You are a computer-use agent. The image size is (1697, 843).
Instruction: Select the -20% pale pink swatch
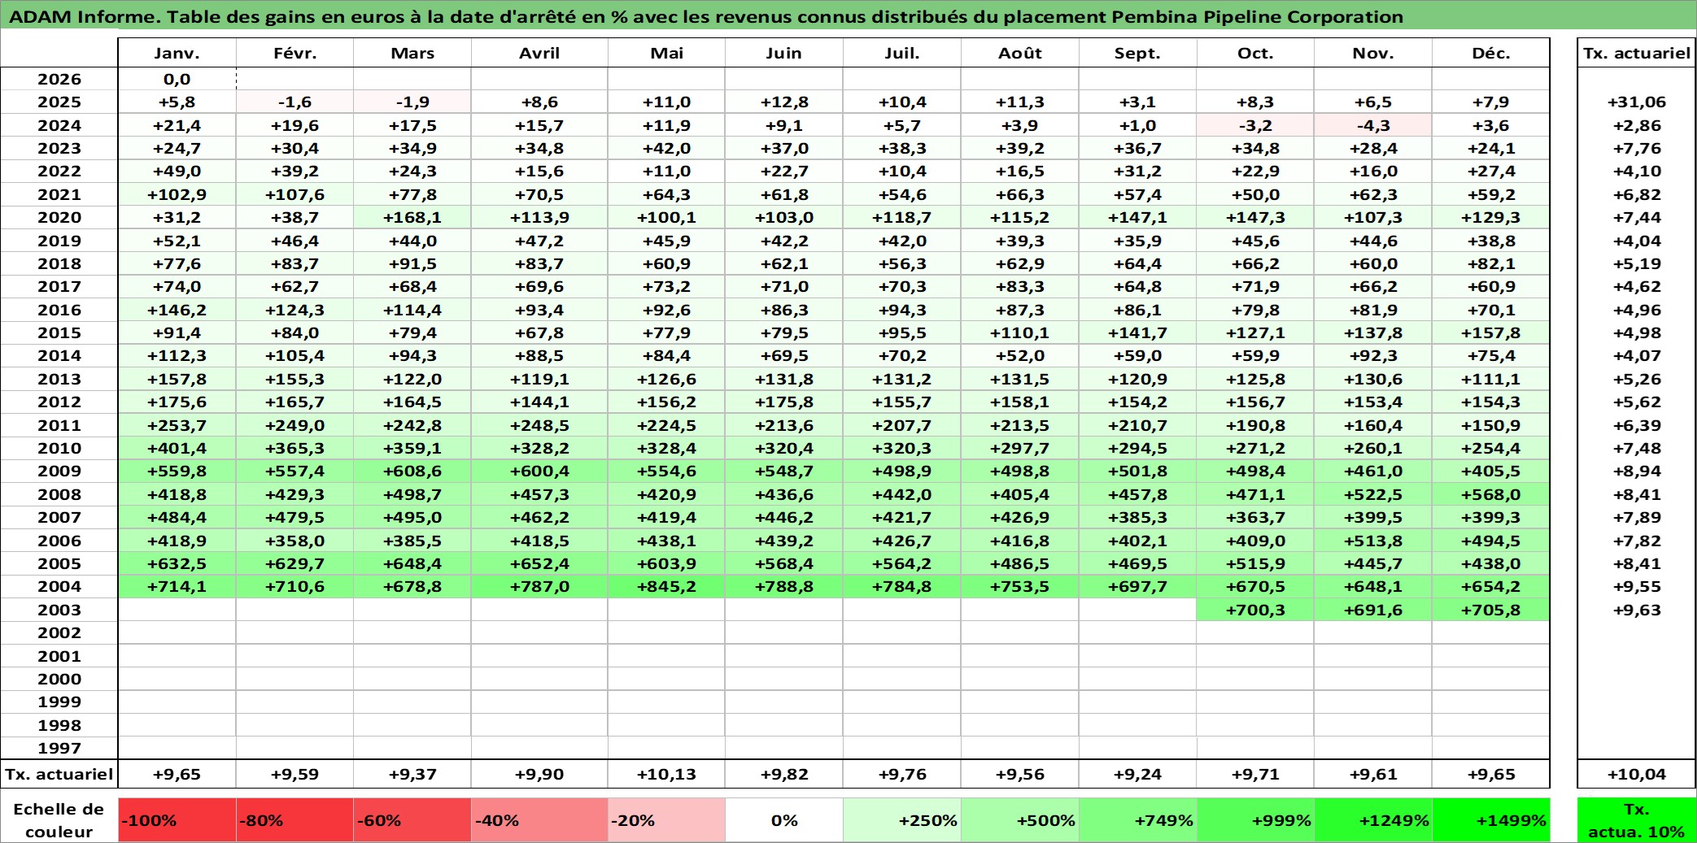[x=666, y=820]
